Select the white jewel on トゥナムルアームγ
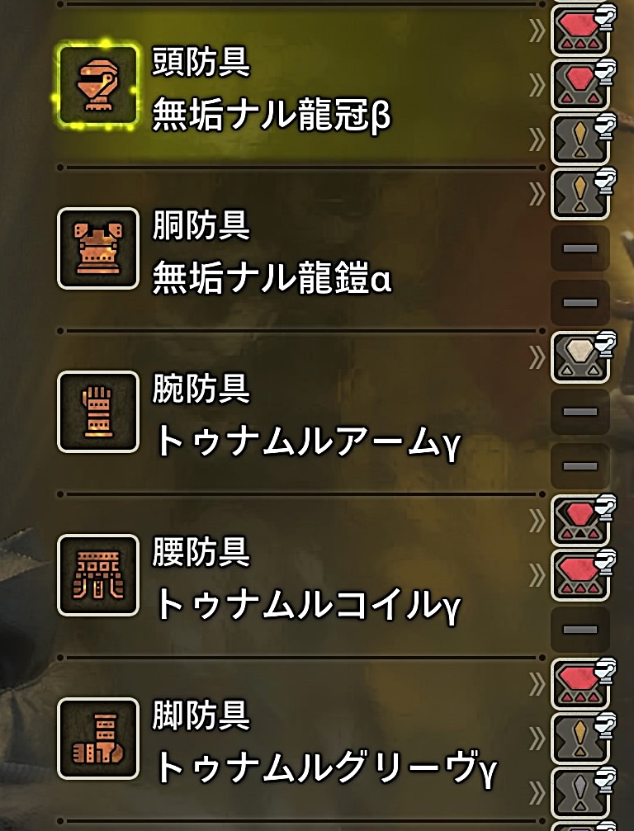 point(581,357)
